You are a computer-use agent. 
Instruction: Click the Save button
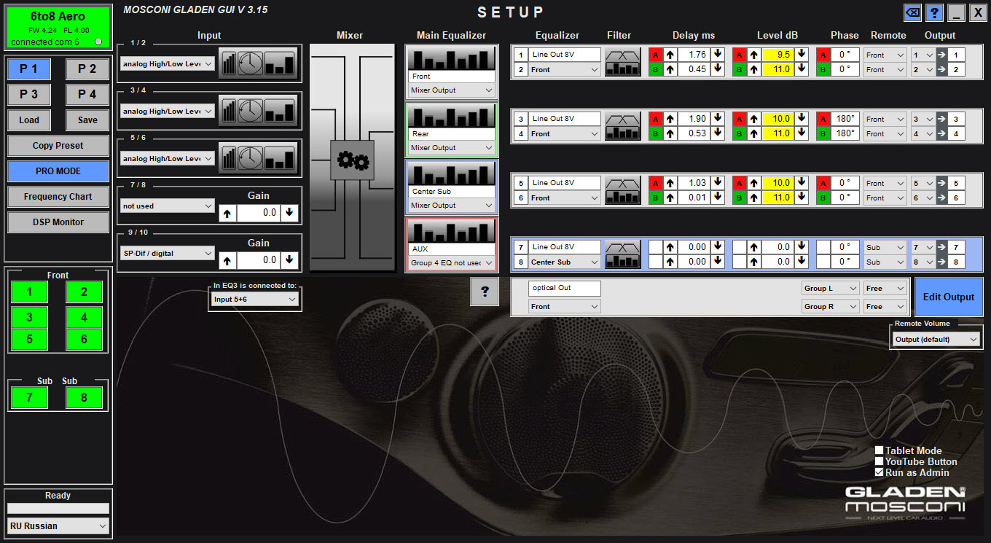click(x=87, y=120)
